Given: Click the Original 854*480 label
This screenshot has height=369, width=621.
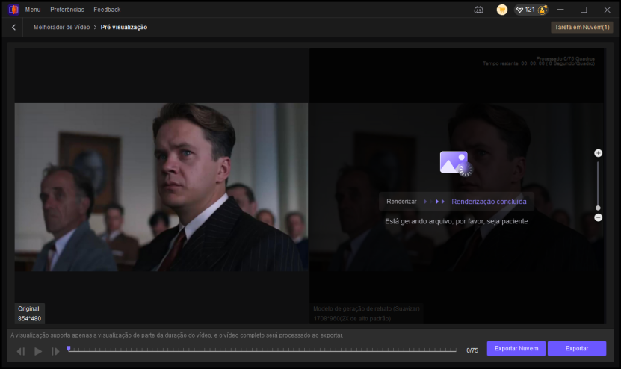Looking at the screenshot, I should click(x=29, y=314).
